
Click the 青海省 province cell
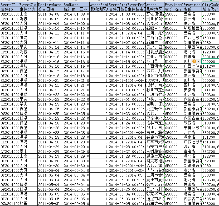pos(192,151)
